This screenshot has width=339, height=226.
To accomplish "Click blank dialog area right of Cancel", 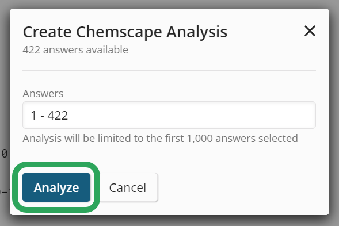I will coord(238,187).
